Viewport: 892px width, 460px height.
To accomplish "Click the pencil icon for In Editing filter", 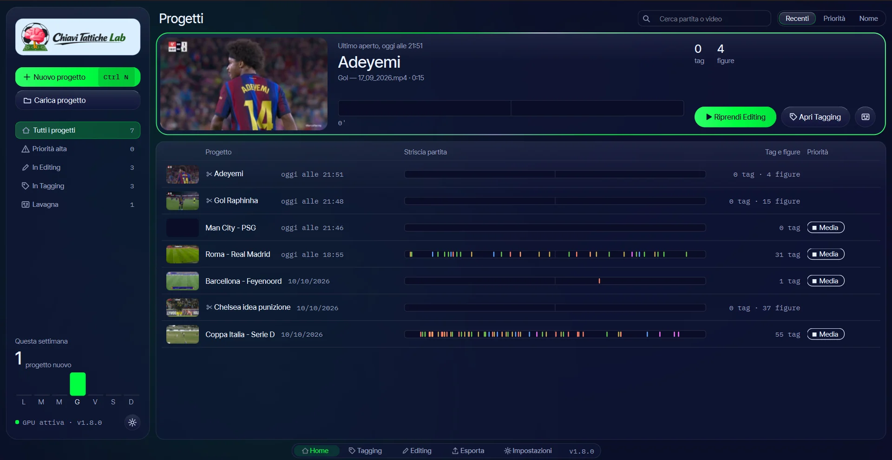I will pos(26,167).
